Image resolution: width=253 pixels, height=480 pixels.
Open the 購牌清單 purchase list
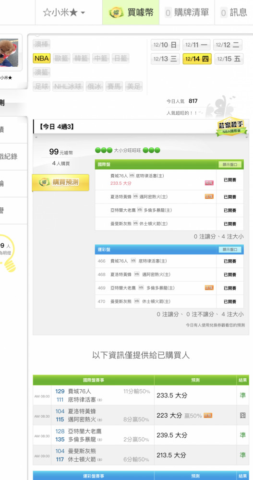coord(187,12)
